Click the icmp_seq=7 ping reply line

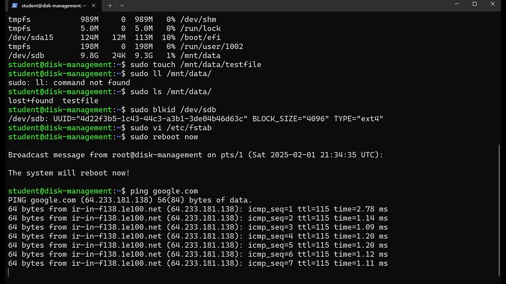click(x=198, y=263)
